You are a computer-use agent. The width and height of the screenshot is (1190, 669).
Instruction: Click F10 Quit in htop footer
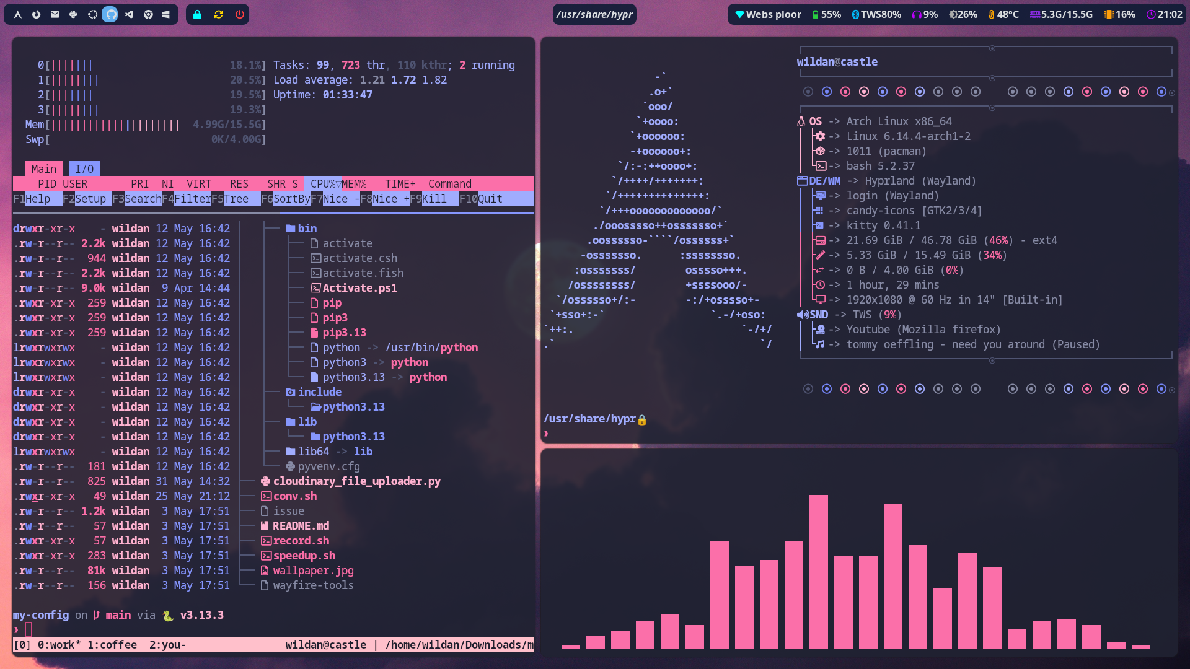pyautogui.click(x=481, y=199)
